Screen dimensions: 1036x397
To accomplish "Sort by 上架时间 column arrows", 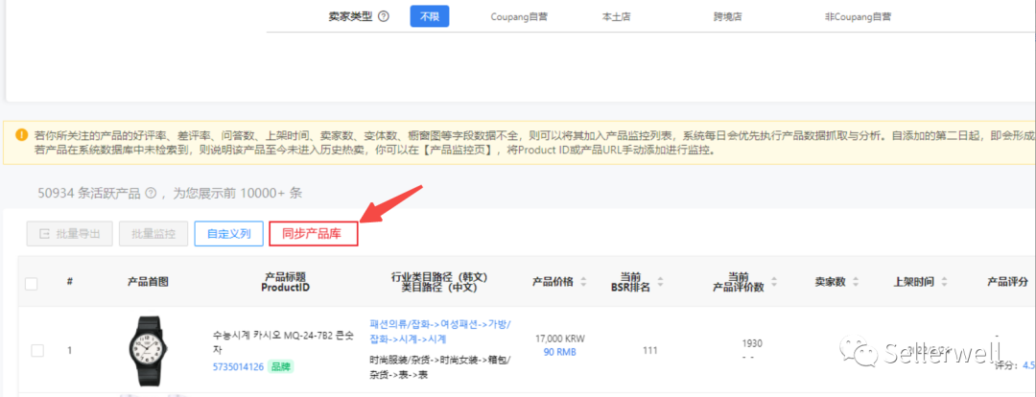I will point(944,282).
